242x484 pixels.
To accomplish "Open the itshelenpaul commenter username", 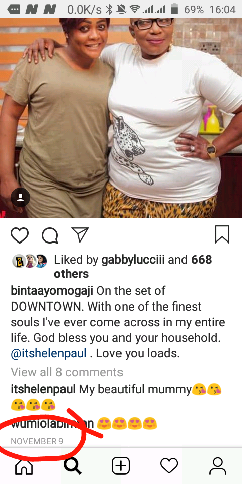I will (43, 390).
